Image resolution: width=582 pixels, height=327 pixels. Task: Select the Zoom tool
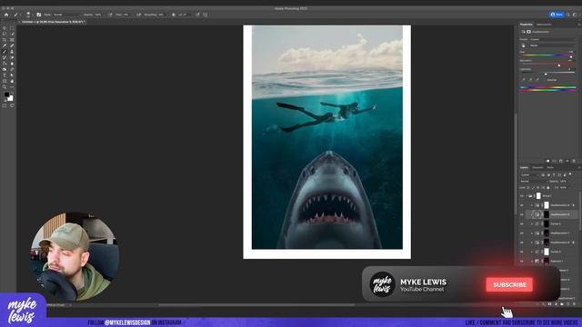5,87
